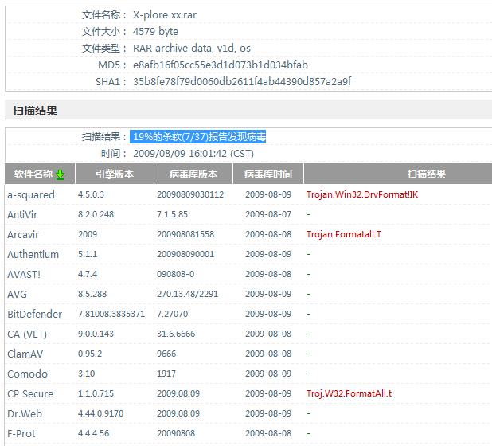Sort by the 病毒库版本 column header
This screenshot has width=492, height=446.
click(193, 174)
